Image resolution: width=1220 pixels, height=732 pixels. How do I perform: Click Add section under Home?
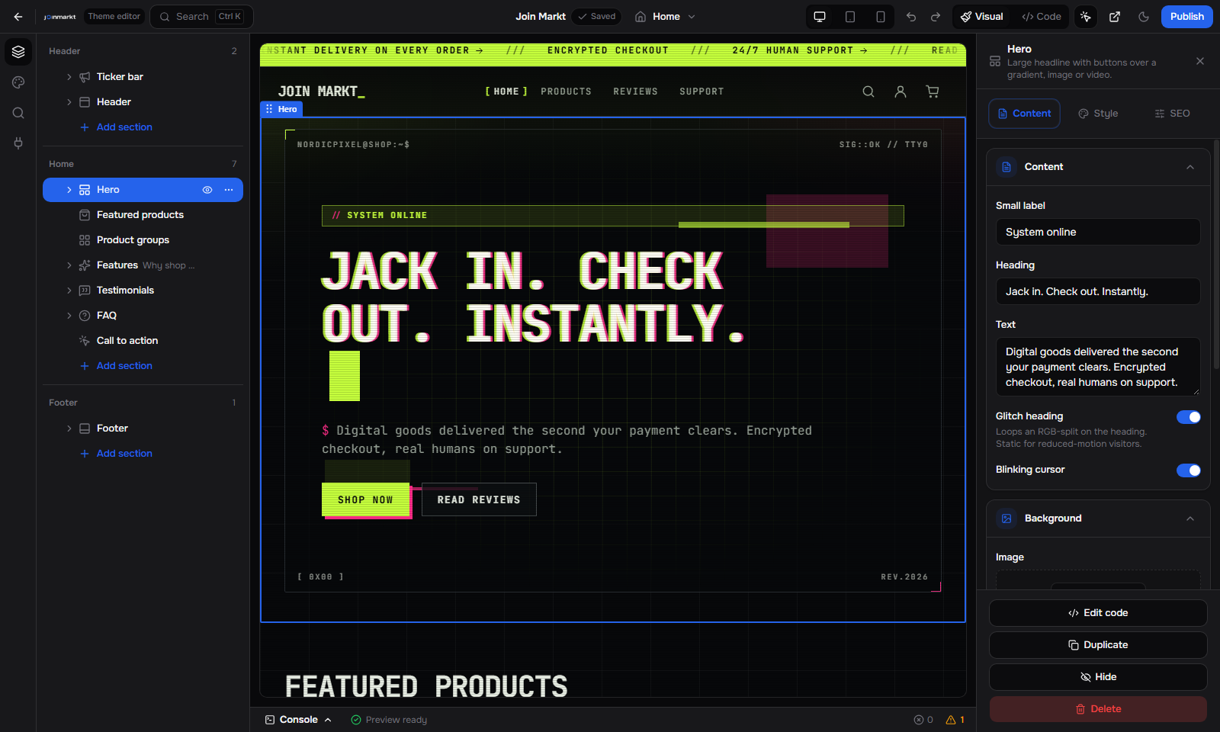tap(117, 366)
